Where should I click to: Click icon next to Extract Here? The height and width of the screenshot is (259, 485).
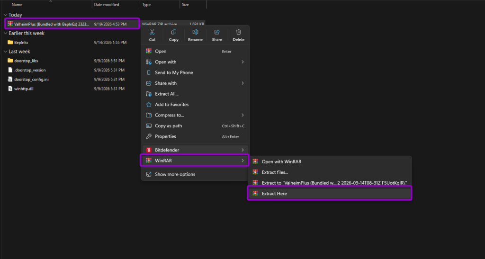pyautogui.click(x=255, y=194)
